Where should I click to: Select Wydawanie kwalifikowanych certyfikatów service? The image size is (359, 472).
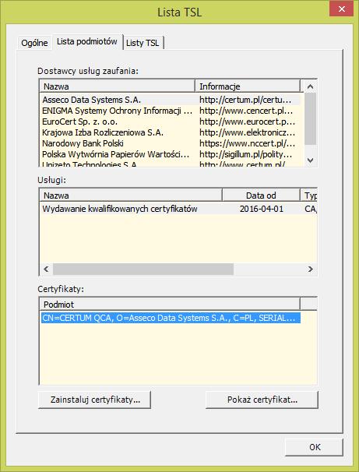click(120, 209)
